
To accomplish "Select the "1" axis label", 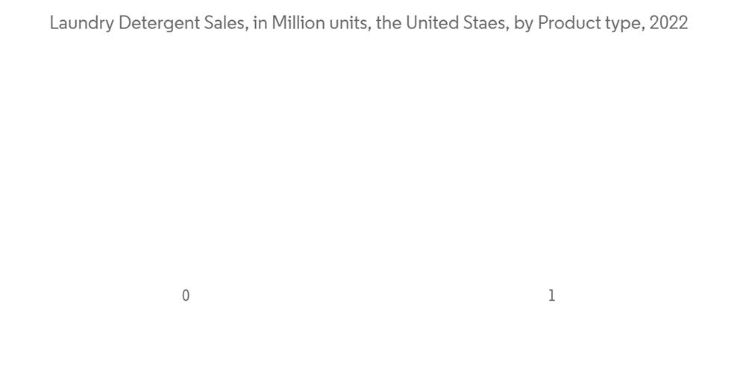I will (551, 295).
